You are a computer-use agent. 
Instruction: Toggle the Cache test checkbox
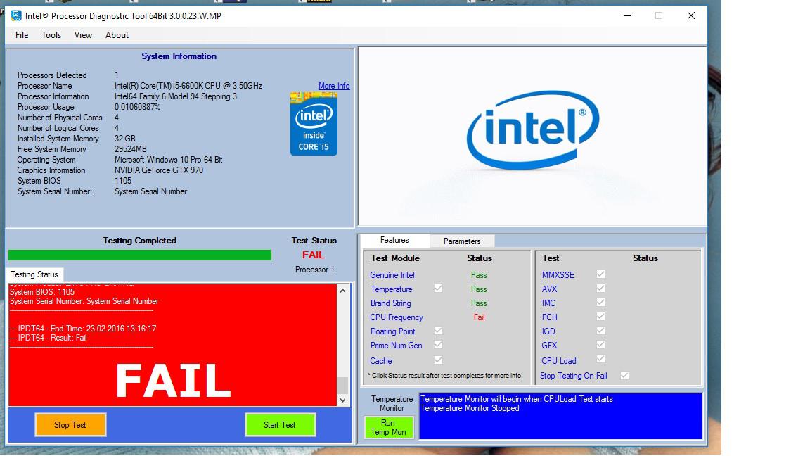point(438,360)
